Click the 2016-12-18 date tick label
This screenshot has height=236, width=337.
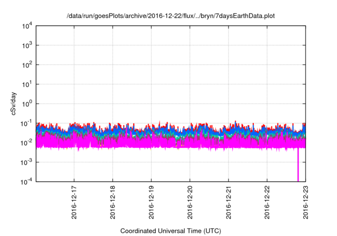113,202
